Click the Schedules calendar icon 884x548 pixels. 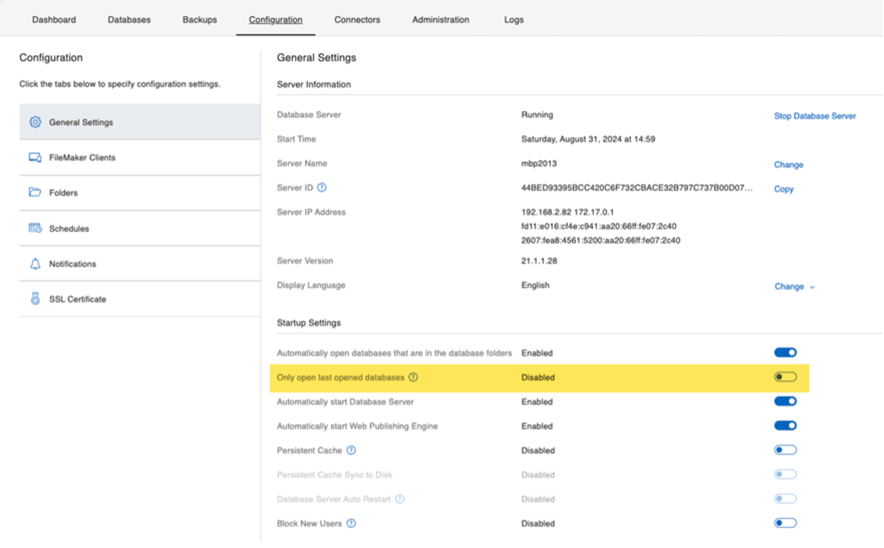(x=35, y=228)
